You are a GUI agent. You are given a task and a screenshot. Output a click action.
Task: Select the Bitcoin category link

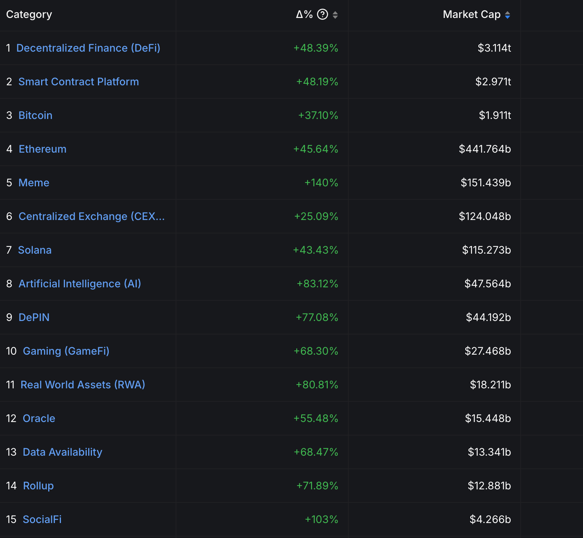[36, 116]
